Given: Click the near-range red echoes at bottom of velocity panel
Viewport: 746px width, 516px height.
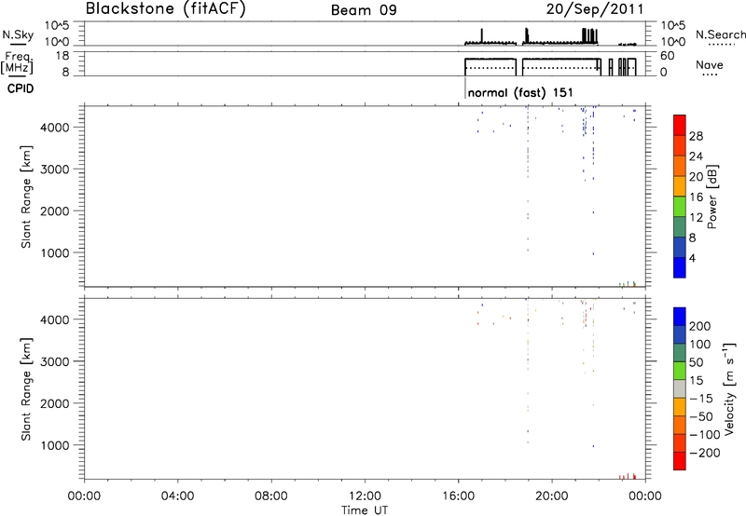Looking at the screenshot, I should pos(628,476).
